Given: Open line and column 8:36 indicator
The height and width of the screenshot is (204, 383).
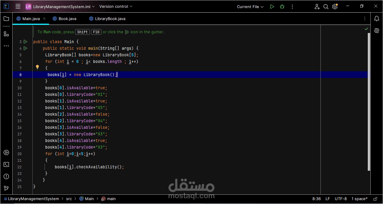Looking at the screenshot, I should 317,199.
